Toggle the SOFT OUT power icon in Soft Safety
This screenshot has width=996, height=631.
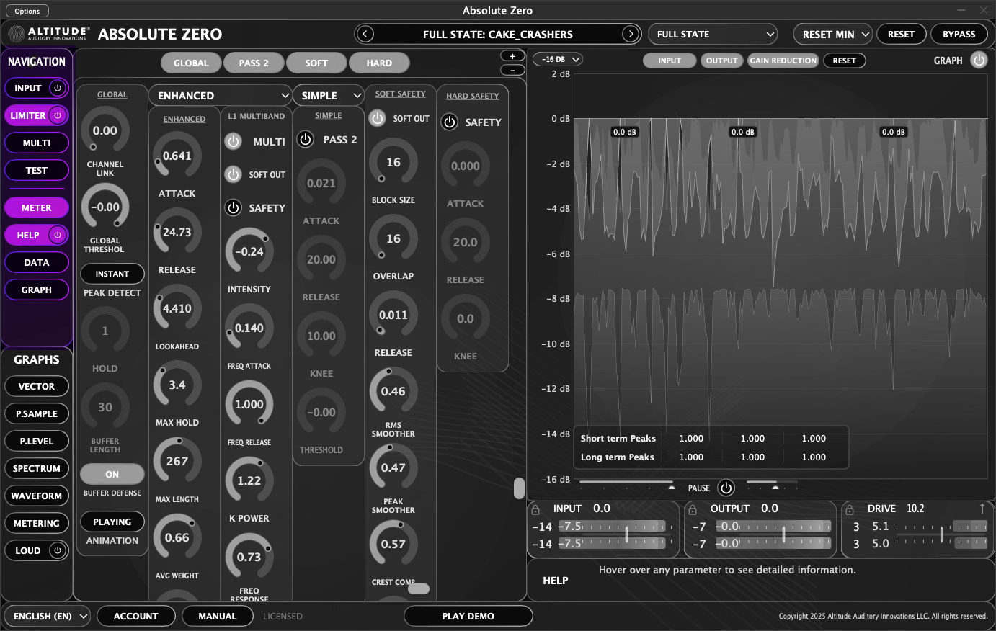[377, 118]
